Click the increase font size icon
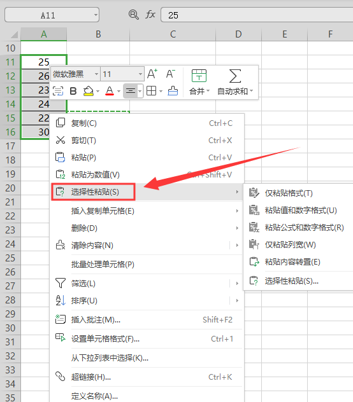This screenshot has height=402, width=353. 152,74
